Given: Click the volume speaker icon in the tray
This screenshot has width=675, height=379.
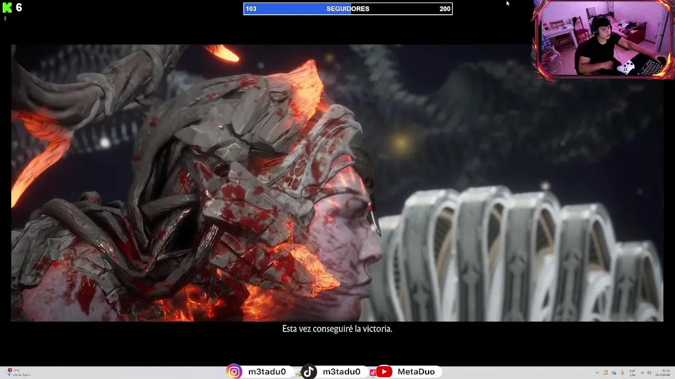Looking at the screenshot, I should [649, 373].
